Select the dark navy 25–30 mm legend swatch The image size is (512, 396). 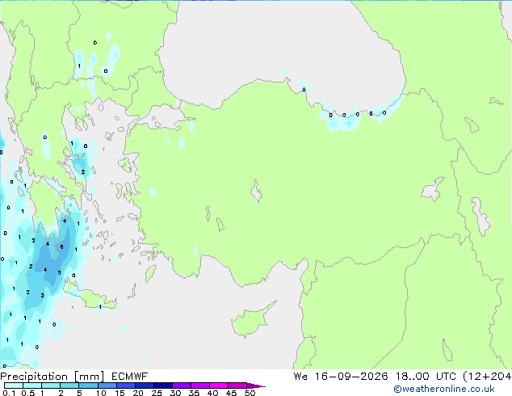[163, 385]
